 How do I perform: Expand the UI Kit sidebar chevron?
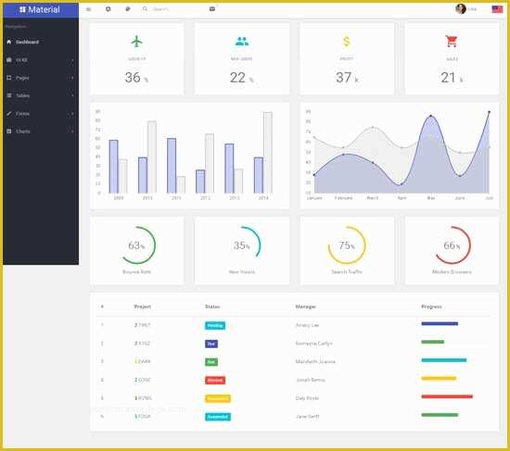pyautogui.click(x=72, y=60)
